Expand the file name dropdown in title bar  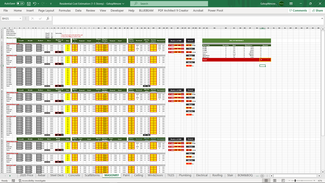(x=123, y=4)
